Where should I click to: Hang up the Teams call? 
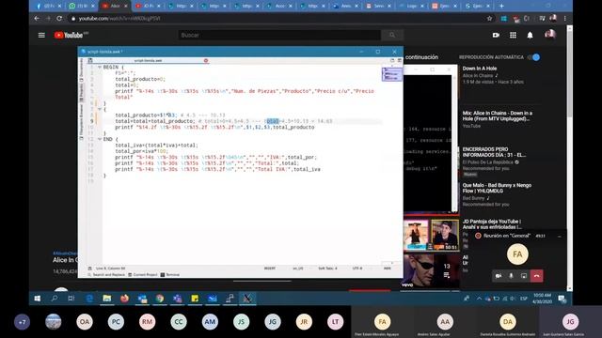click(x=537, y=276)
